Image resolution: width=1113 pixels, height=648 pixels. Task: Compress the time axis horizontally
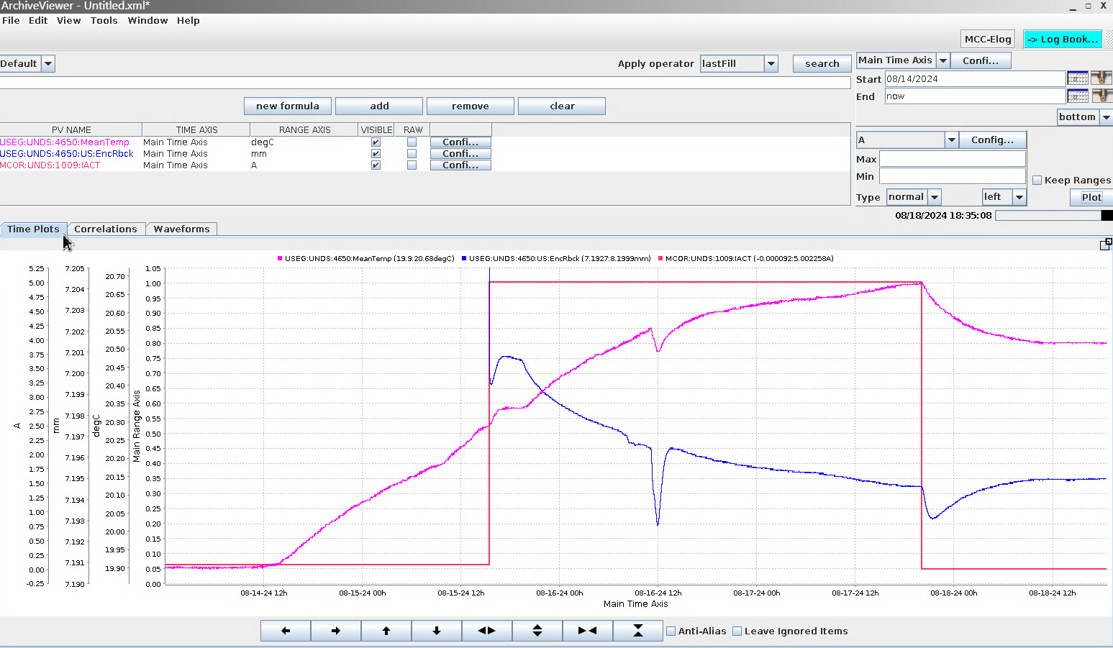(x=587, y=631)
